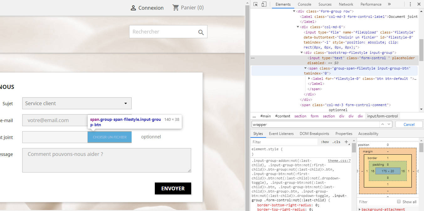Collapse the bootstrap-filestyle input-group div
424x211 pixels.
[x=302, y=53]
